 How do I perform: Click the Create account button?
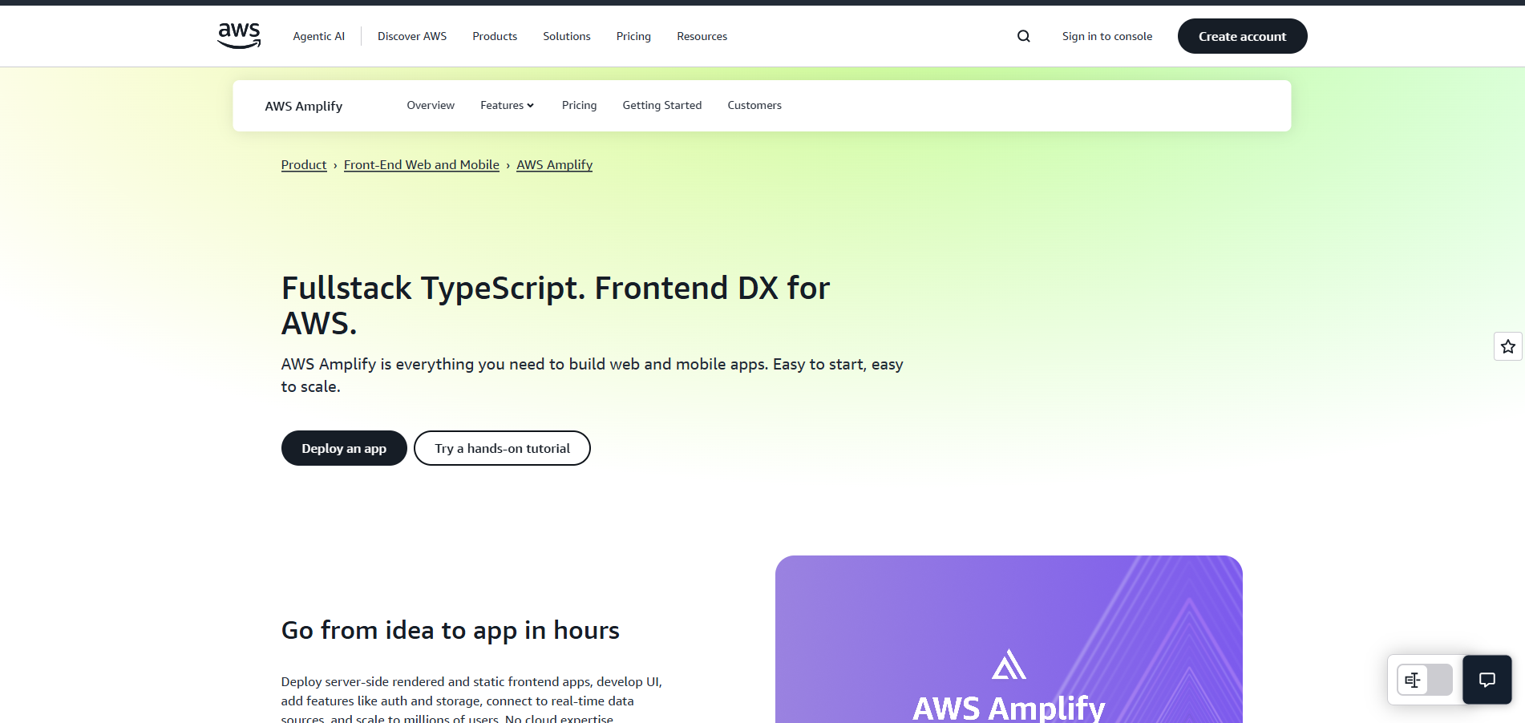point(1242,36)
